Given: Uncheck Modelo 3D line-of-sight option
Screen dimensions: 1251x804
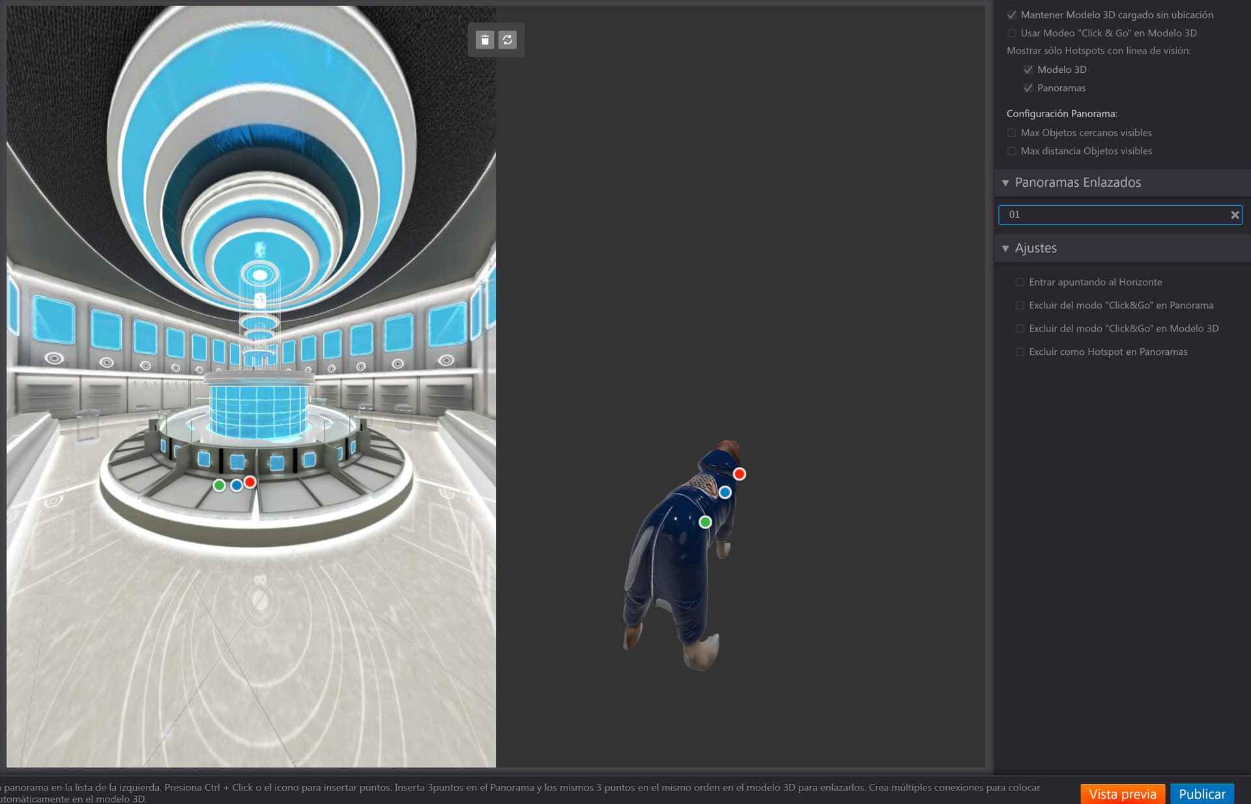Looking at the screenshot, I should (x=1028, y=70).
